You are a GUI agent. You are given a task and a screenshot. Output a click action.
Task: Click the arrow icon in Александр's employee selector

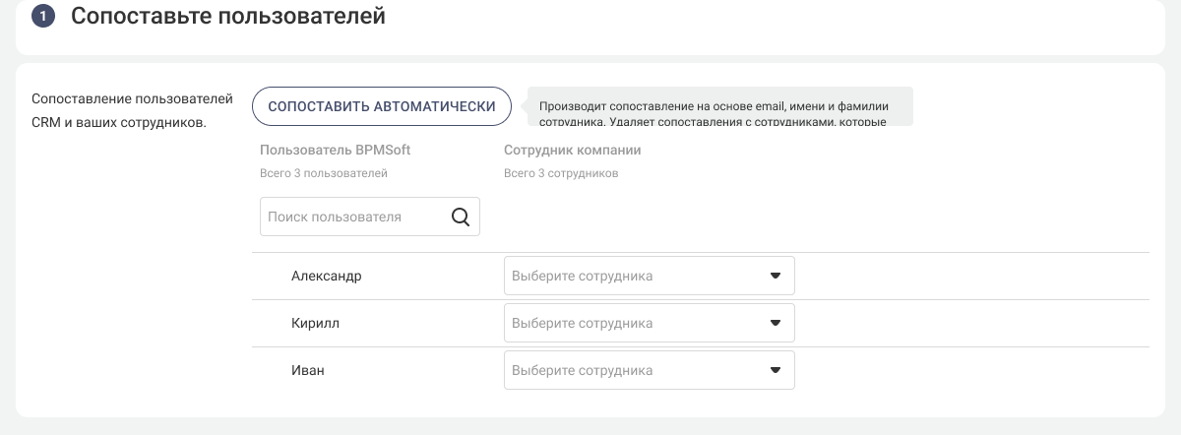[x=775, y=277]
